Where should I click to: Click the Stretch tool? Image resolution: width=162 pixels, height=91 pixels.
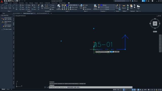22,9
